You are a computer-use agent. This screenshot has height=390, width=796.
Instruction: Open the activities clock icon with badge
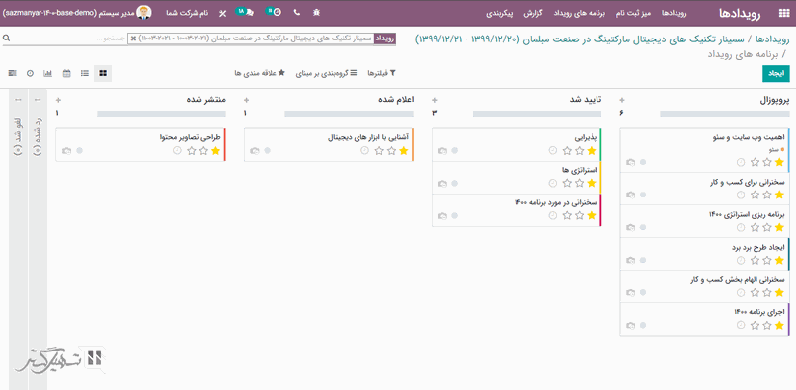(275, 12)
